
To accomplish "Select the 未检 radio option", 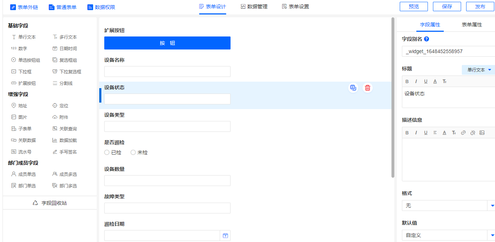I will pos(133,152).
